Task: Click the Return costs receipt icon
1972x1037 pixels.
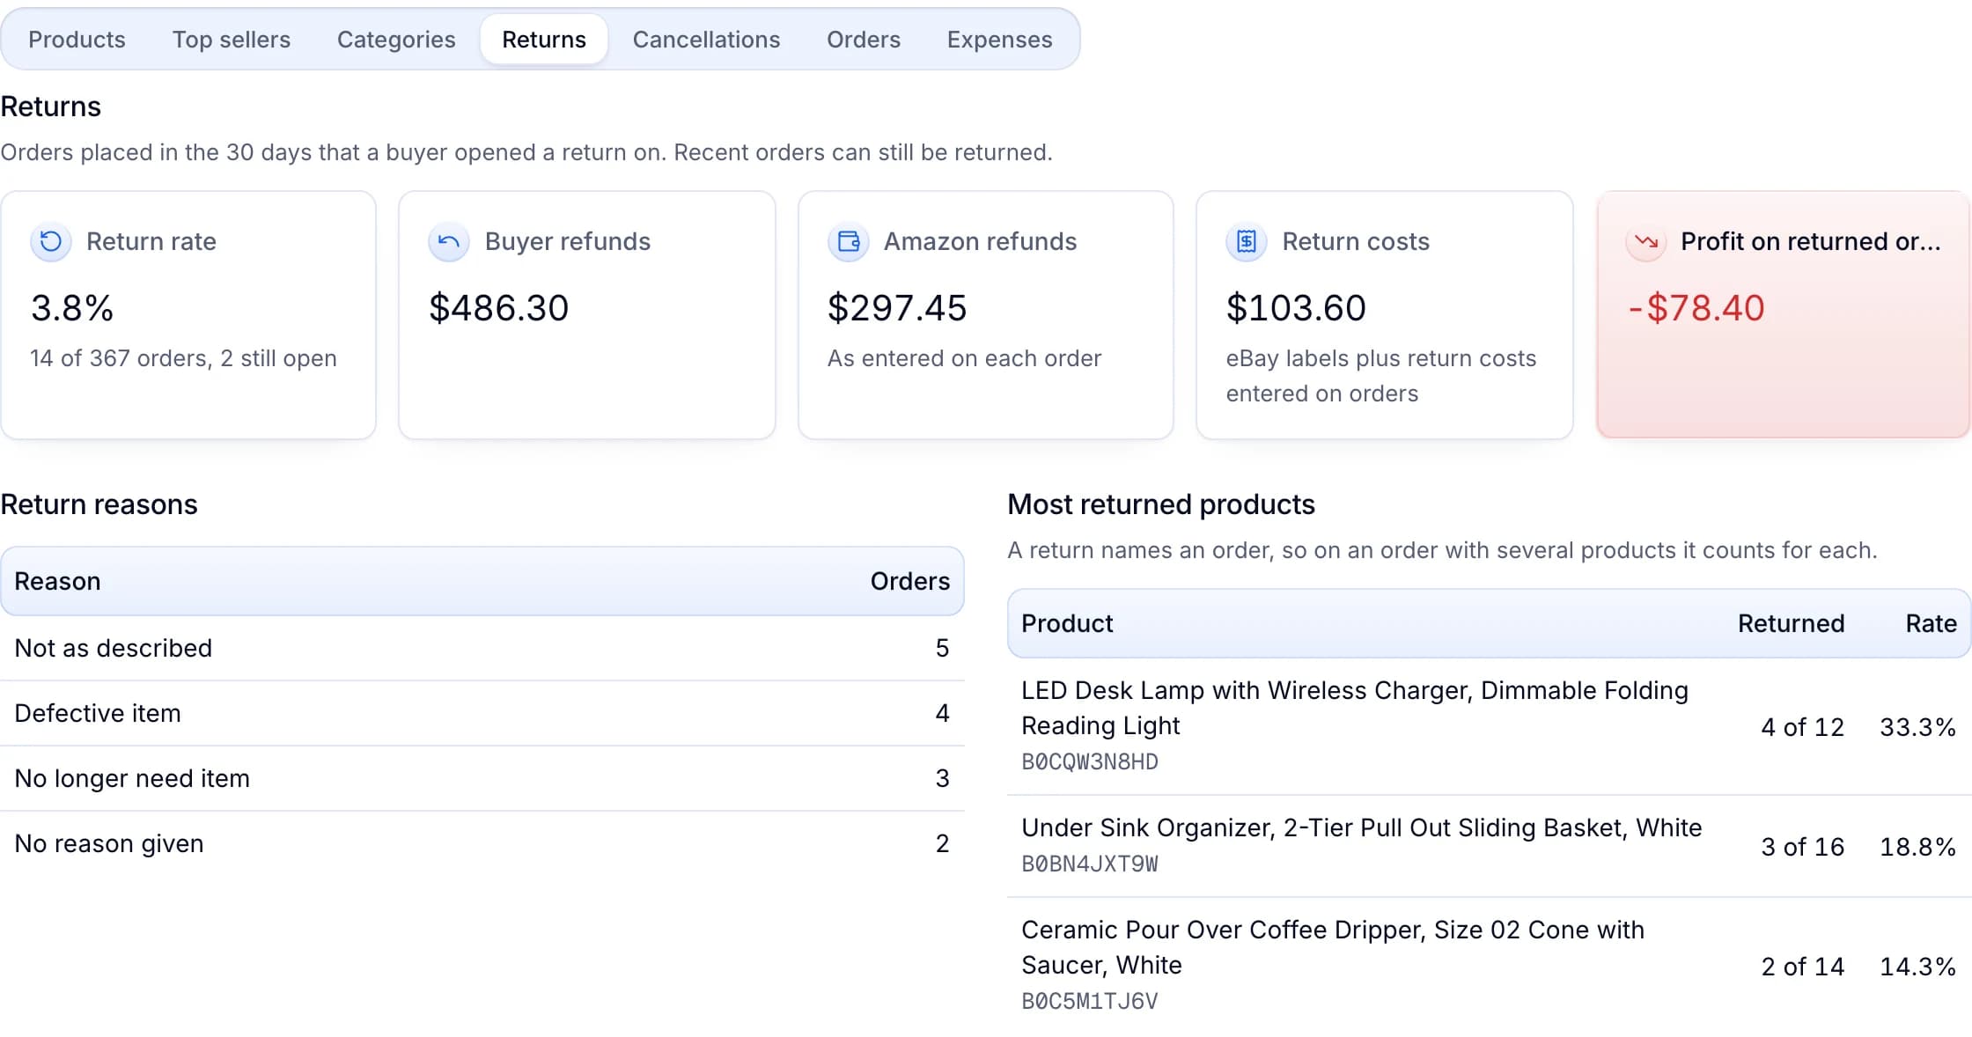Action: [1247, 241]
